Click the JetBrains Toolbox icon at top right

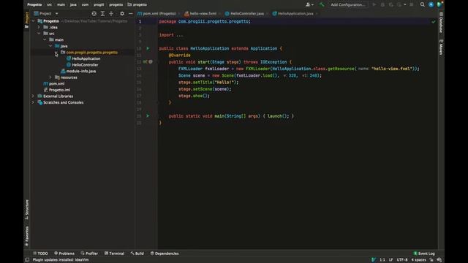pyautogui.click(x=439, y=4)
